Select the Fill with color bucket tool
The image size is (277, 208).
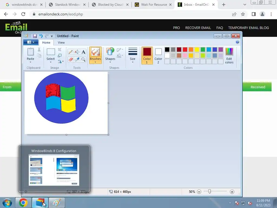[x=77, y=52]
